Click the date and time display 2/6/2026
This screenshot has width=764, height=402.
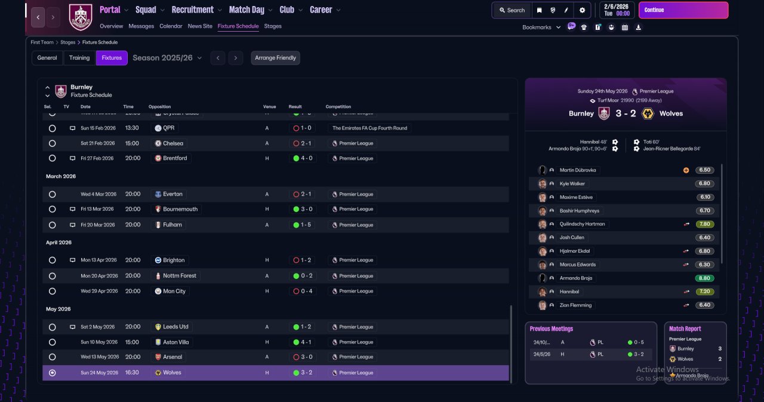click(x=617, y=10)
